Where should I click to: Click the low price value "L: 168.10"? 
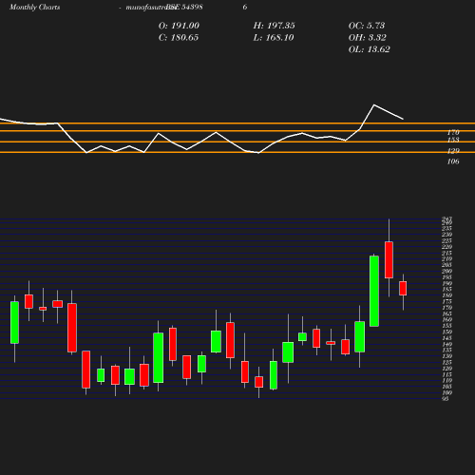tap(274, 38)
